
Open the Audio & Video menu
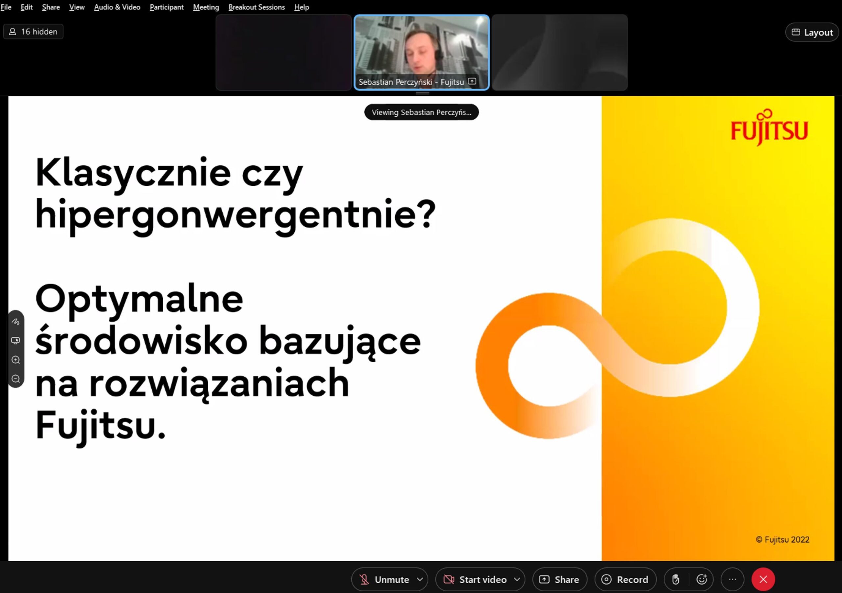[117, 7]
